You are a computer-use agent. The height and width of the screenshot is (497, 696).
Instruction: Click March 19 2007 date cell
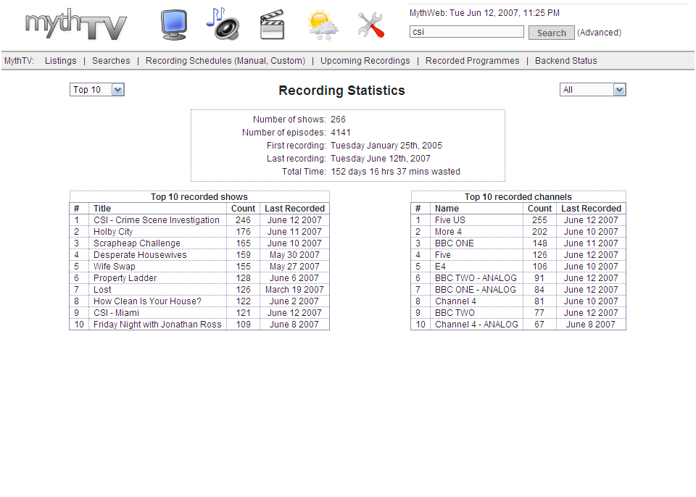point(294,289)
